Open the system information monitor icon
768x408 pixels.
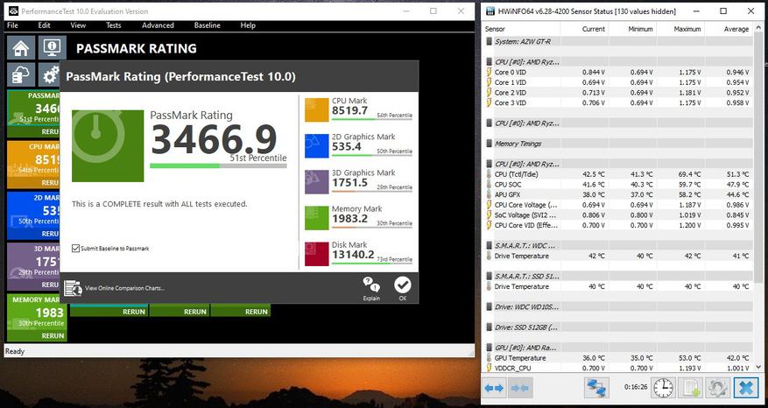(x=52, y=48)
